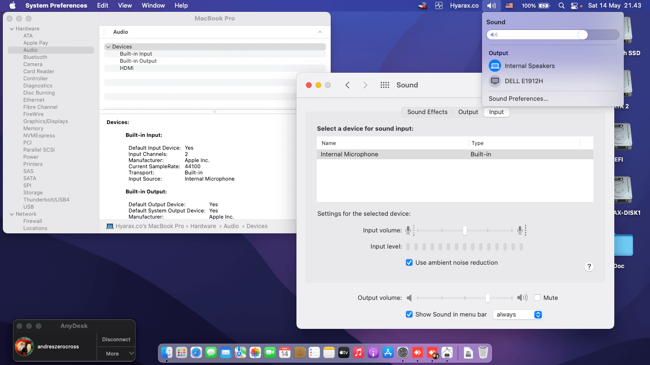Open the help question mark button
This screenshot has width=650, height=365.
click(589, 267)
